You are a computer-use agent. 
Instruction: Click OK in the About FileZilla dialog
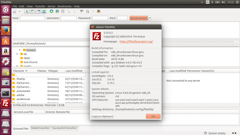(x=153, y=116)
